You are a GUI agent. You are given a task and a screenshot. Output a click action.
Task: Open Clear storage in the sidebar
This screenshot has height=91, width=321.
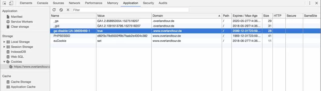coord(20,27)
